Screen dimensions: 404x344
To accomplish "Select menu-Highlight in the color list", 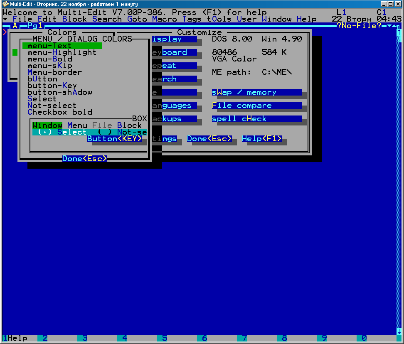I will [x=62, y=52].
